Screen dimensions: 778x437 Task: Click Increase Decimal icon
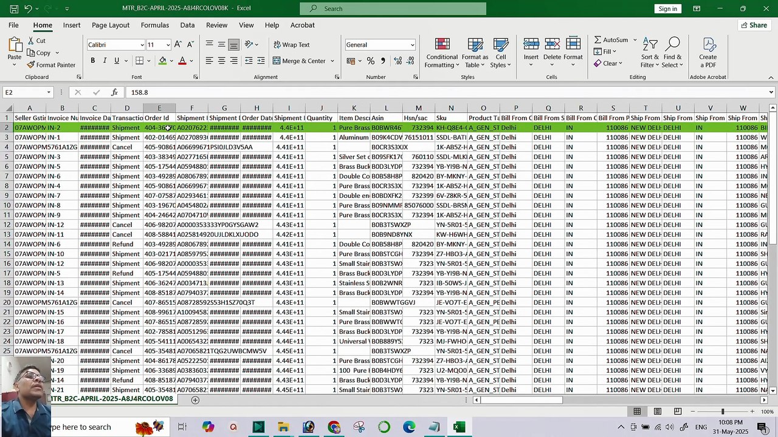pyautogui.click(x=398, y=61)
